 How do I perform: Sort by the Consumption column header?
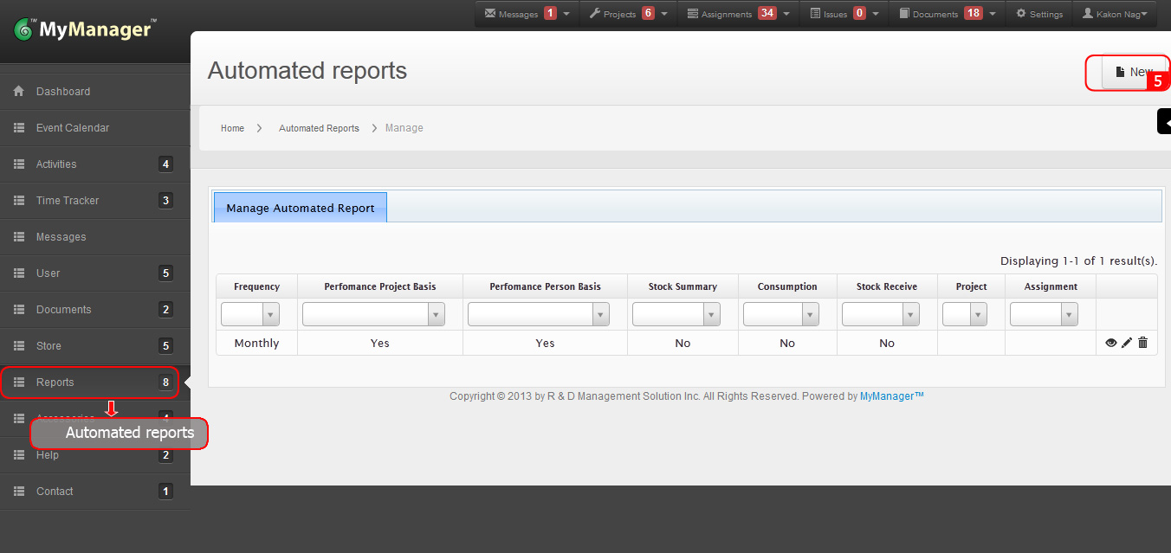point(786,286)
